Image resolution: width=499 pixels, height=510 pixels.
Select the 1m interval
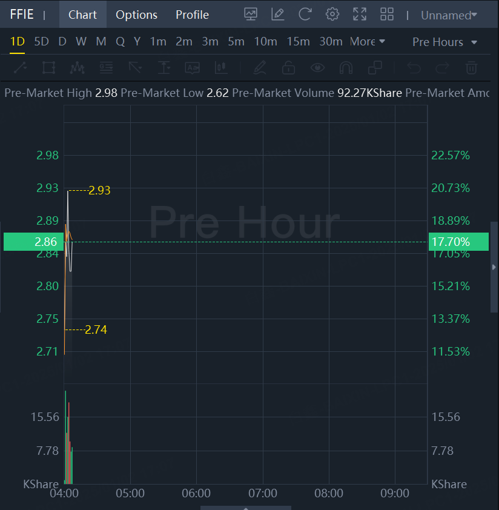click(x=158, y=42)
